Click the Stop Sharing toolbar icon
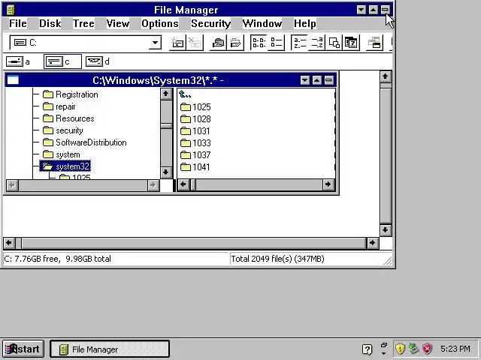481x360 pixels. tap(235, 43)
